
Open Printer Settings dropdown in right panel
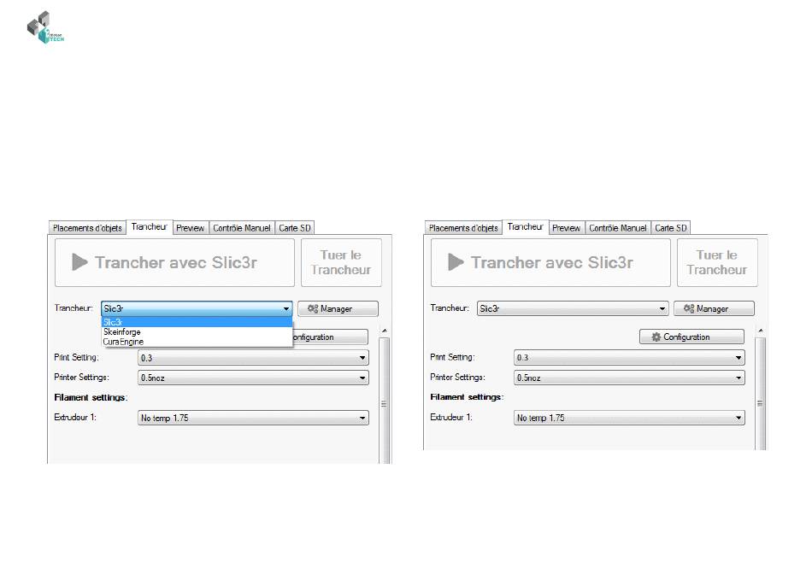629,378
